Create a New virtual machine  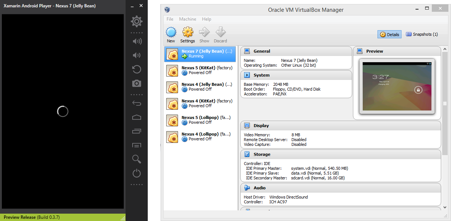[x=171, y=35]
